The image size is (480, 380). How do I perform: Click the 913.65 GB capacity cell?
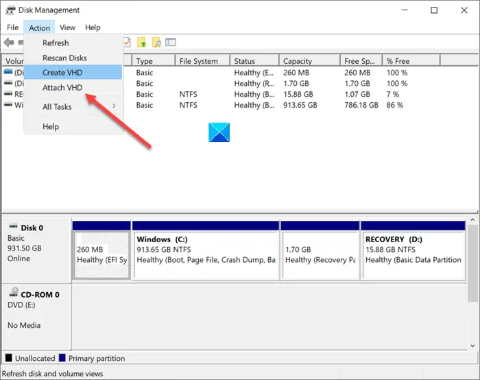(300, 105)
